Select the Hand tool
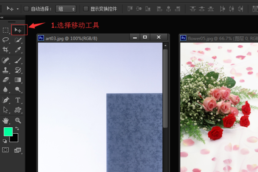The width and height of the screenshot is (258, 172). tap(6, 120)
